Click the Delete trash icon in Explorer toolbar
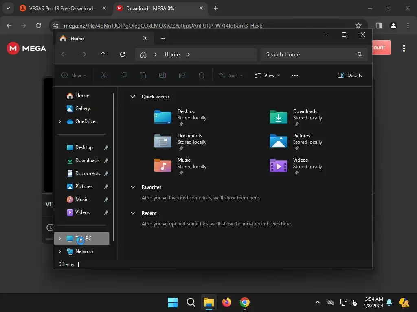This screenshot has height=312, width=417. [x=202, y=75]
